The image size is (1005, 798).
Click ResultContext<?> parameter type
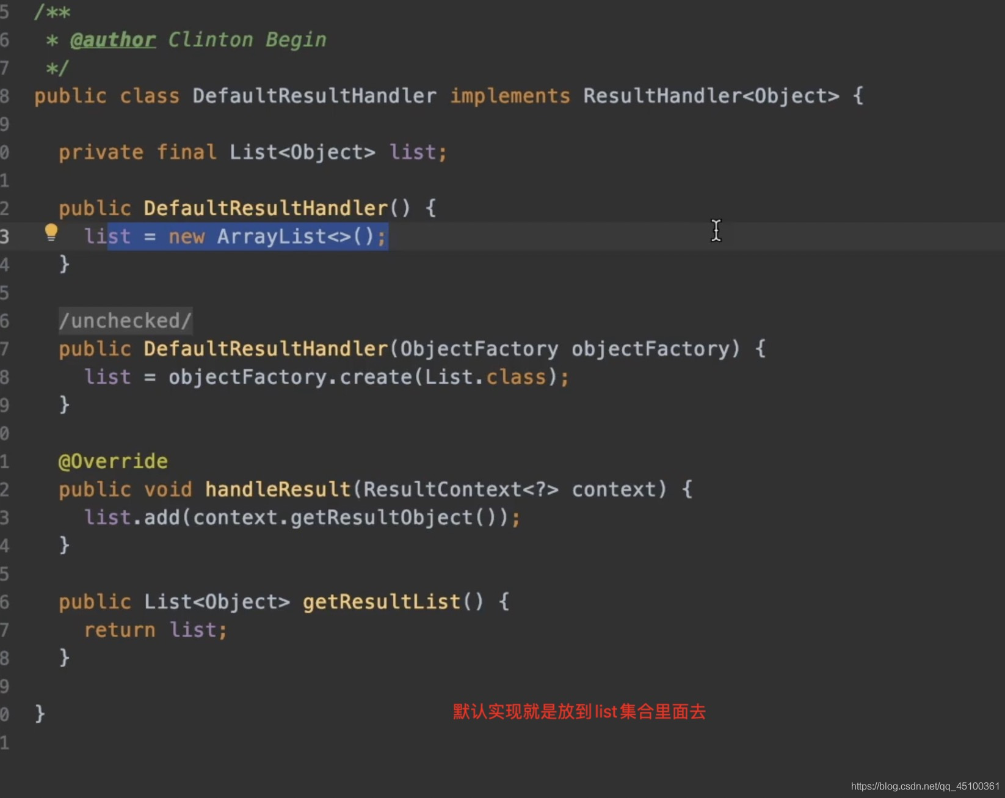(x=461, y=489)
